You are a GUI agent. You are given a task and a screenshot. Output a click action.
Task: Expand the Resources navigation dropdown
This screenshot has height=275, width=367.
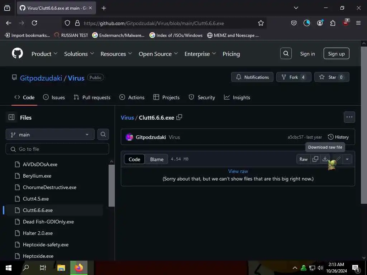[x=116, y=54]
